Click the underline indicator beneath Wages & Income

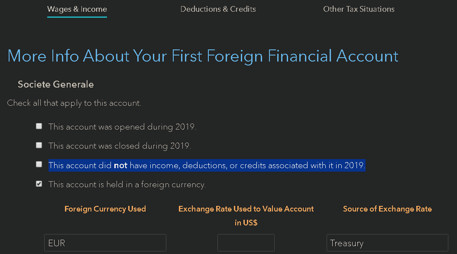tap(77, 18)
